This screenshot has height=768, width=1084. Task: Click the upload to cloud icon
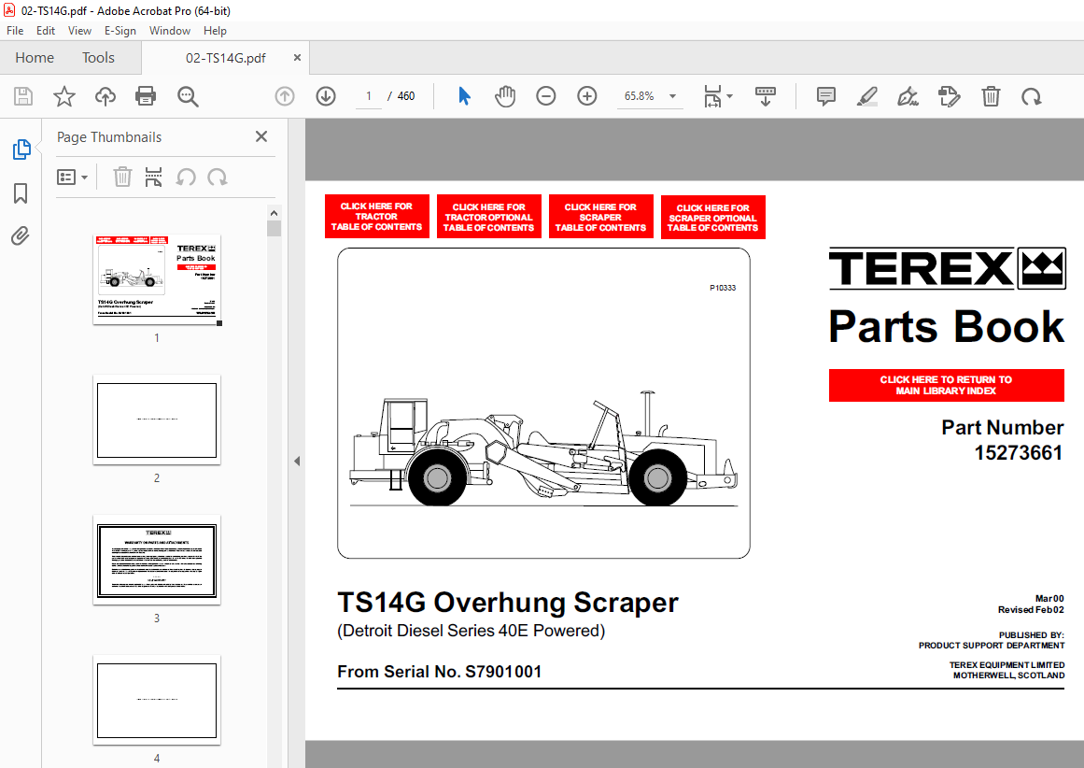106,96
